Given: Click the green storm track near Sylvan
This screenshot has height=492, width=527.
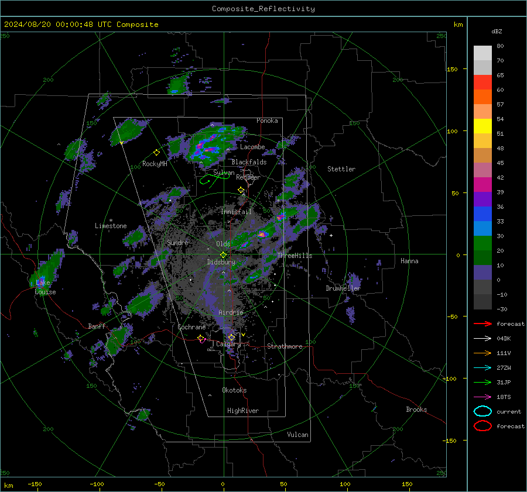Looking at the screenshot, I should click(x=214, y=179).
